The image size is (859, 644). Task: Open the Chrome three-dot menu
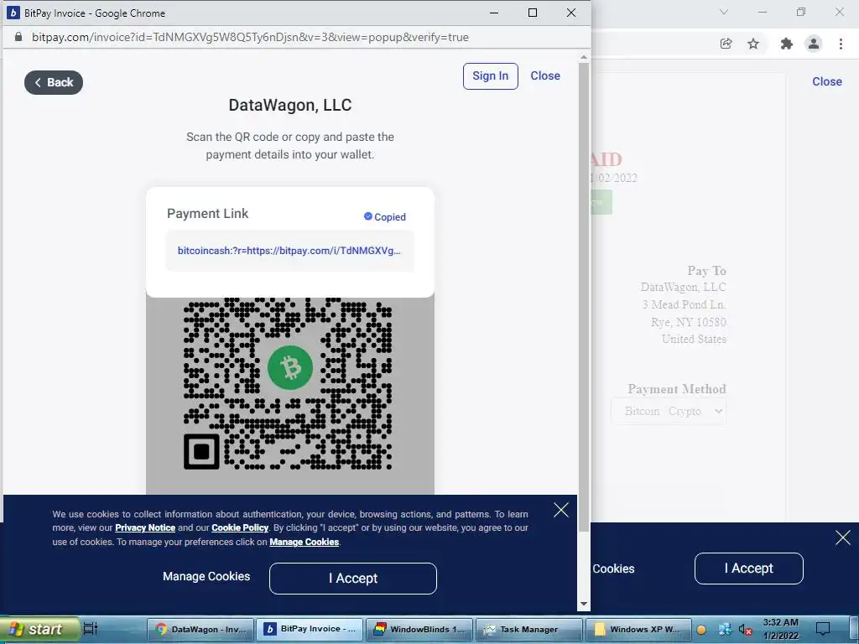(x=841, y=44)
